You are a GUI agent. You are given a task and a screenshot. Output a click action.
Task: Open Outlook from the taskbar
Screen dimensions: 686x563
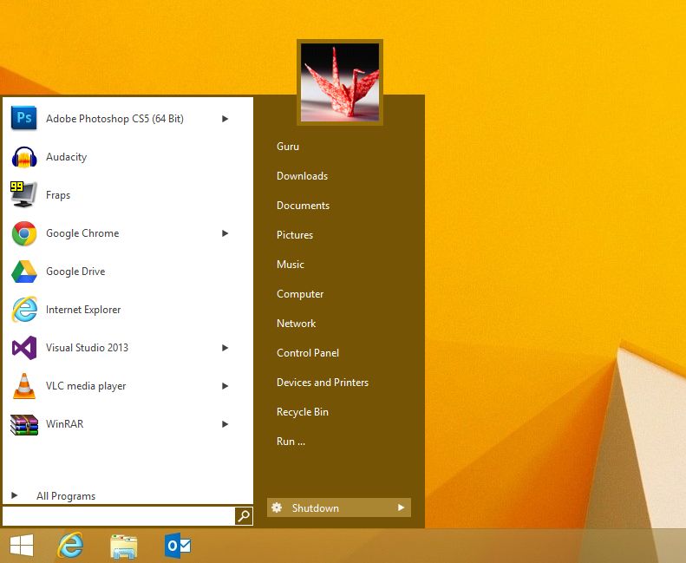tap(178, 546)
